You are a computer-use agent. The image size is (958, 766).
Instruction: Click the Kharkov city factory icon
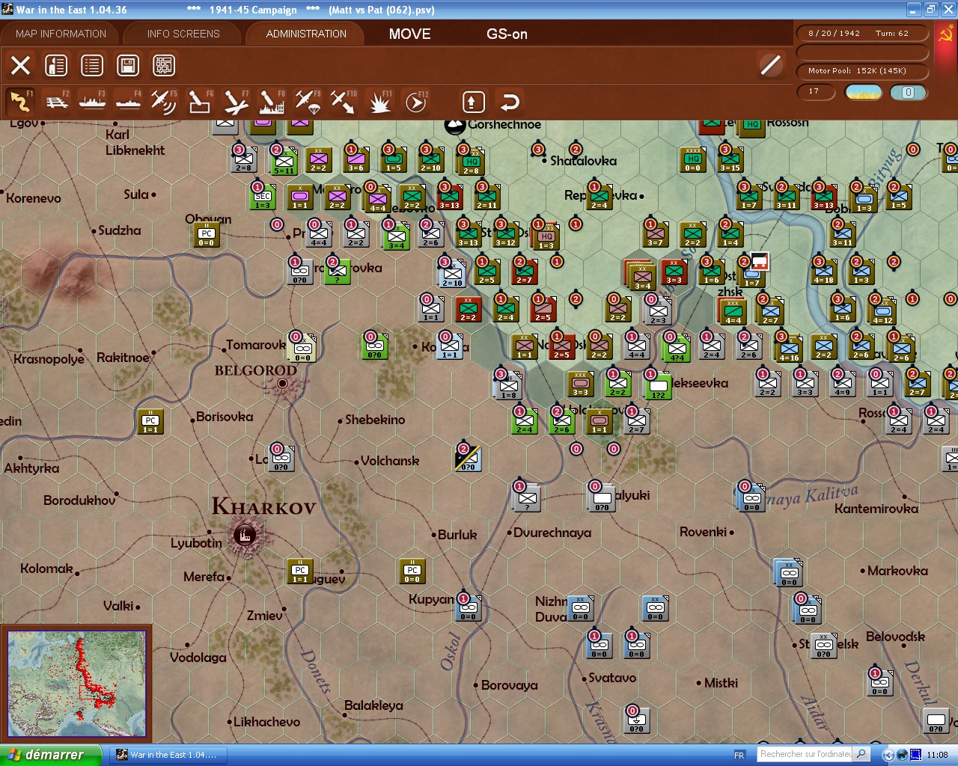243,535
